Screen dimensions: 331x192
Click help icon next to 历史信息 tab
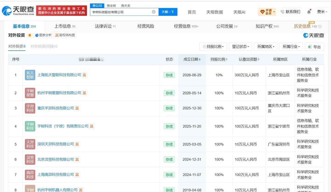pyautogui.click(x=320, y=26)
